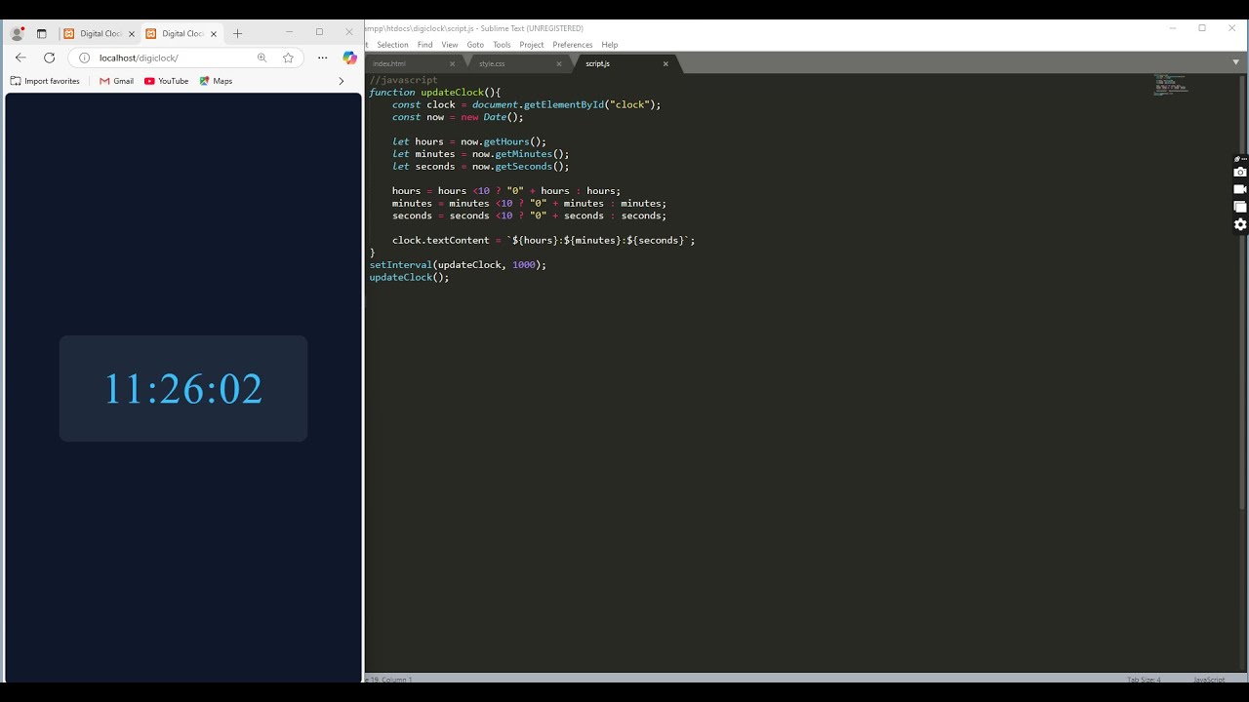Expand favorites bar overflow chevron
This screenshot has width=1249, height=702.
[x=341, y=81]
